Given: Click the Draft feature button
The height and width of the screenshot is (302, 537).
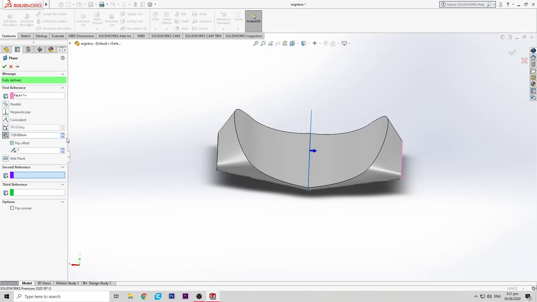Looking at the screenshot, I should [x=181, y=21].
